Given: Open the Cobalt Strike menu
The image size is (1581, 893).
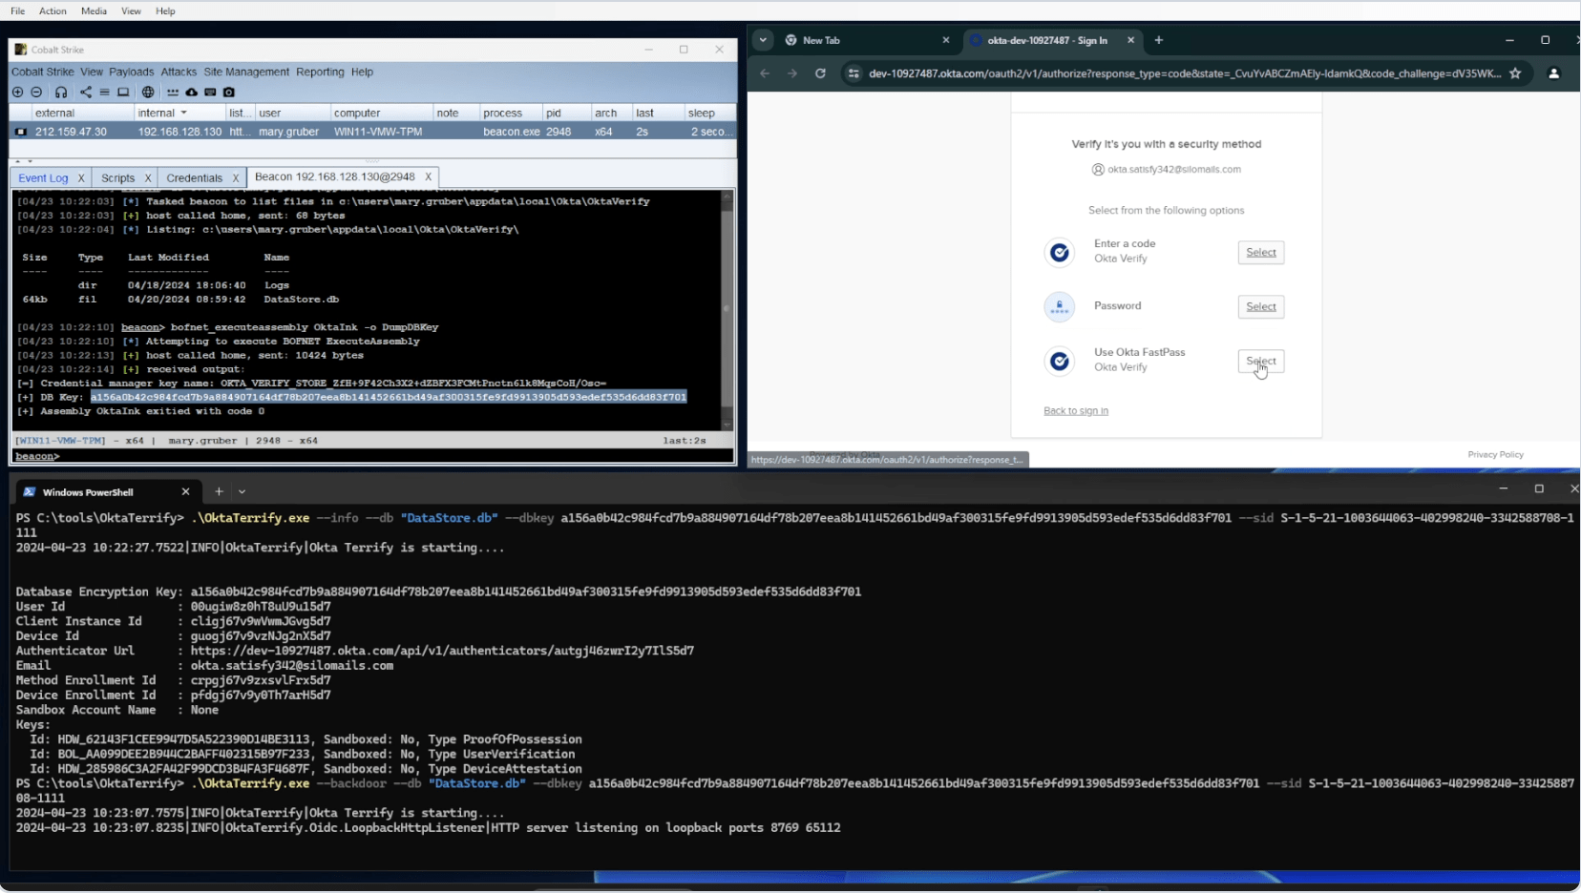Looking at the screenshot, I should coord(43,72).
